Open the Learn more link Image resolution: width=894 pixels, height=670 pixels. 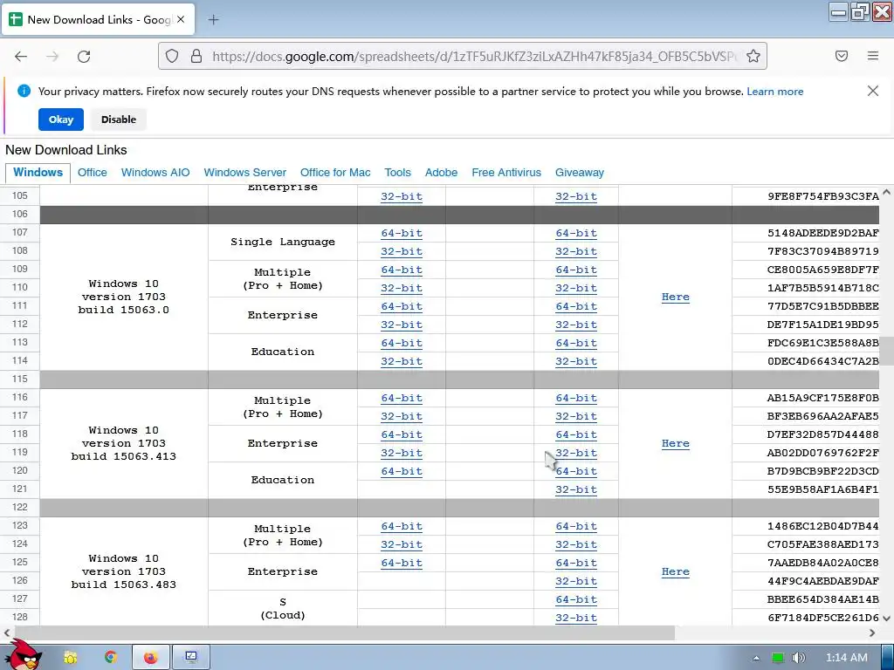775,91
